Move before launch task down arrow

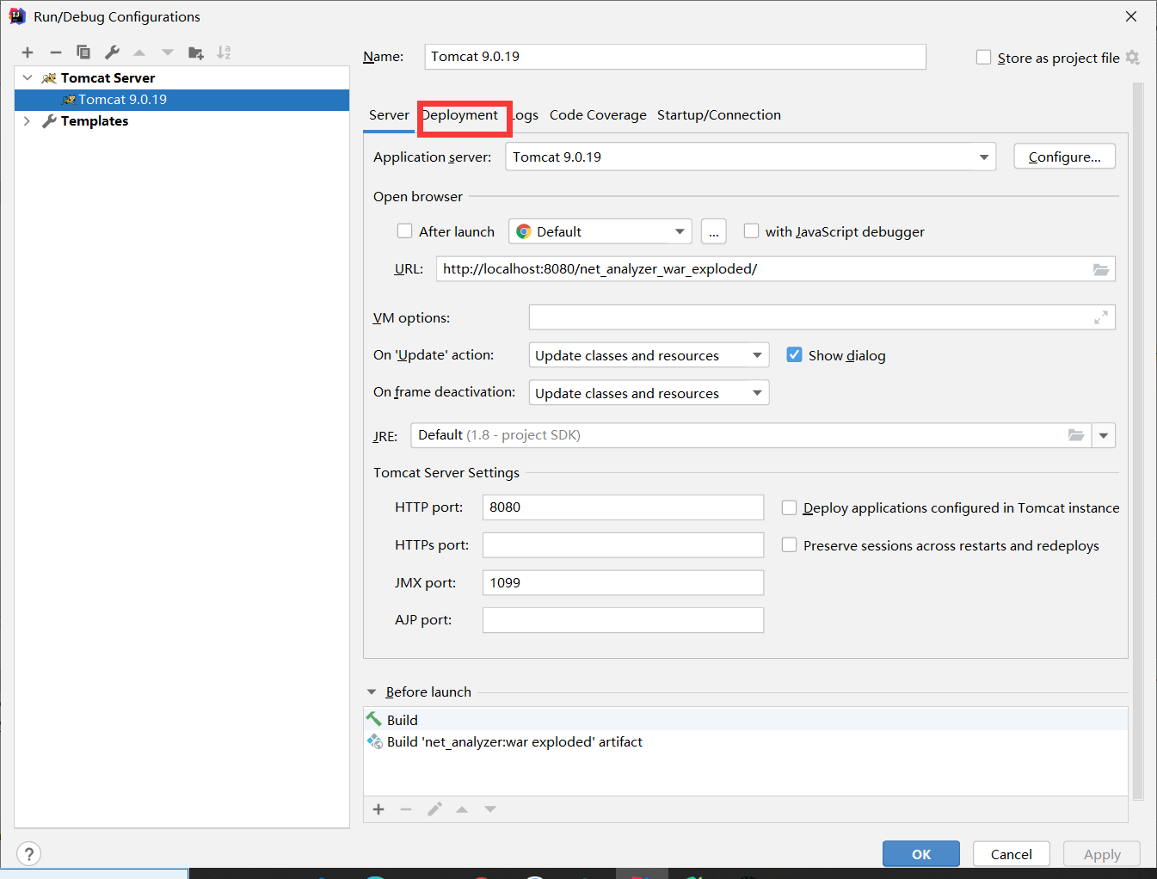(490, 809)
